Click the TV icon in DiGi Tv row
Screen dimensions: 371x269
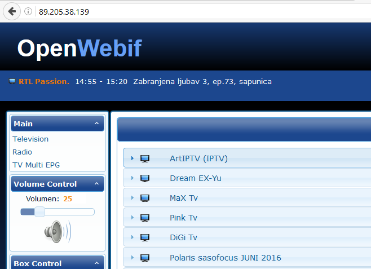[x=145, y=237]
